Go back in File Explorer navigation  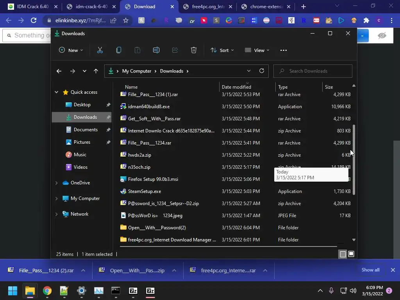(x=59, y=71)
